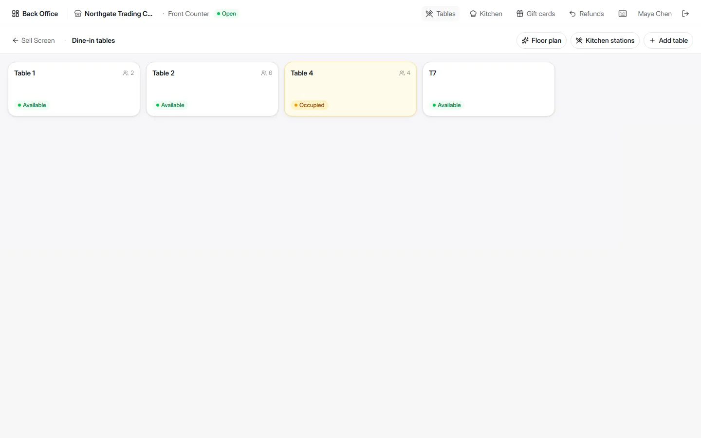Open the Table 1 card

pos(74,89)
